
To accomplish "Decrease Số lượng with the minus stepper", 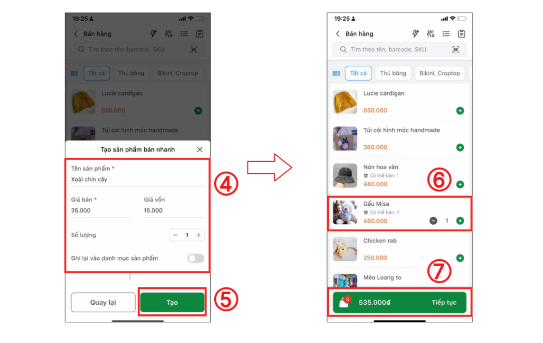I will point(175,235).
